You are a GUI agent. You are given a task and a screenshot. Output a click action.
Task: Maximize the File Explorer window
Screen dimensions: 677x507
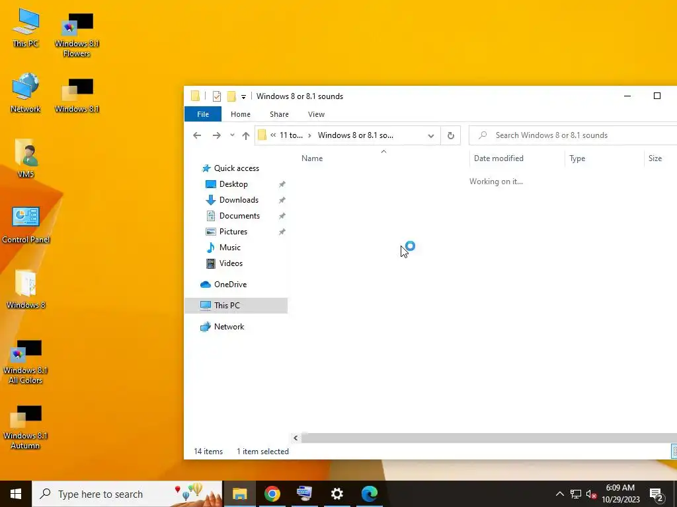[x=657, y=96]
